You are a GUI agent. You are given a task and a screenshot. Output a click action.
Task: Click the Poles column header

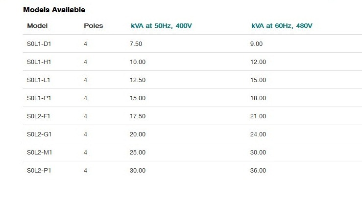point(94,25)
